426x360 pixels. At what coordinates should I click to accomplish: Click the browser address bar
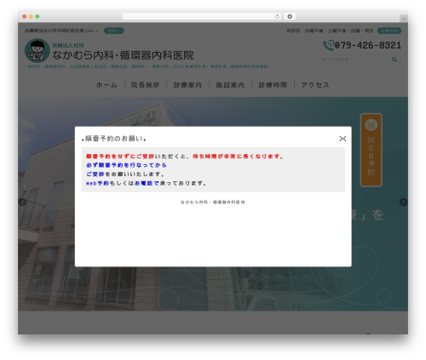click(202, 16)
